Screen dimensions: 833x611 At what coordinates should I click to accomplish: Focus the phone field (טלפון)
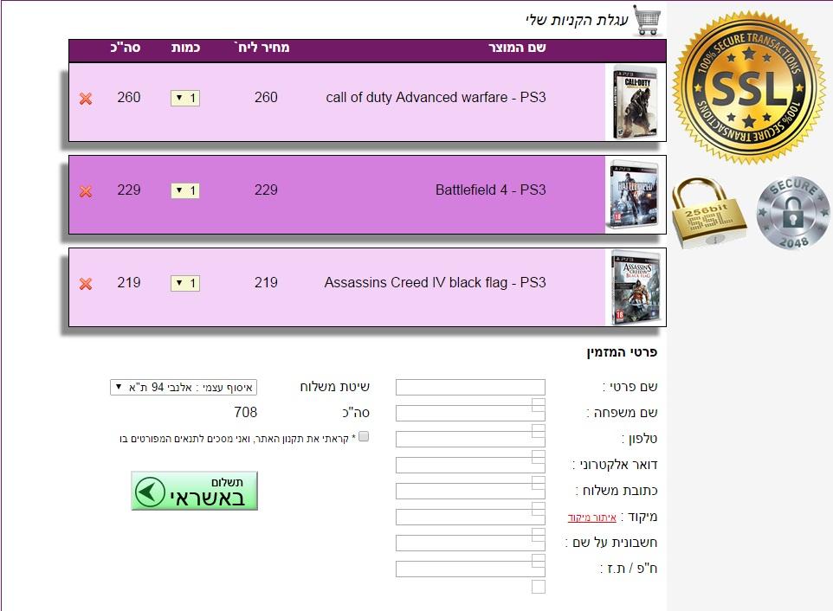(x=470, y=439)
